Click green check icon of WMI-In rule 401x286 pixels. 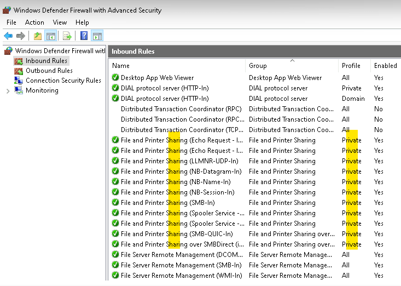point(115,276)
